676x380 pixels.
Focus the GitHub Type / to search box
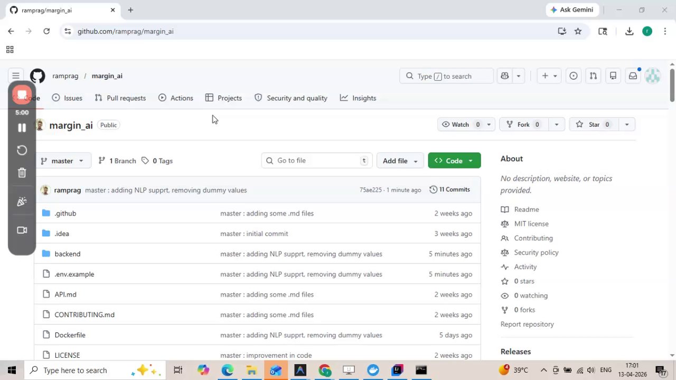click(446, 76)
